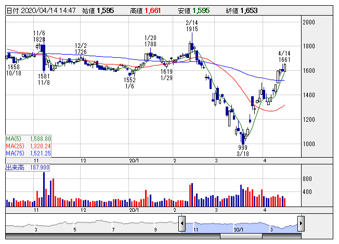This screenshot has width=339, height=244.
Task: Click the 1581 11/8 low label
Action: tap(44, 79)
